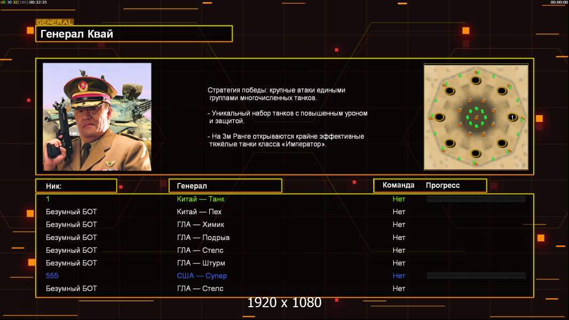This screenshot has width=569, height=320.
Task: Choose the southeast start position on minimap
Action: point(502,143)
